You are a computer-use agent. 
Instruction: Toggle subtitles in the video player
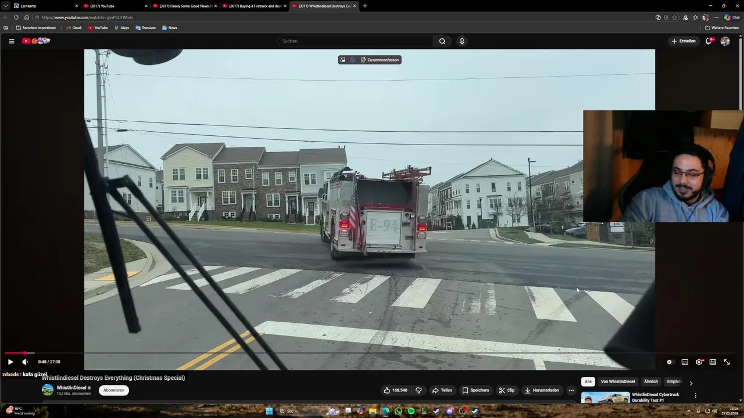click(685, 362)
